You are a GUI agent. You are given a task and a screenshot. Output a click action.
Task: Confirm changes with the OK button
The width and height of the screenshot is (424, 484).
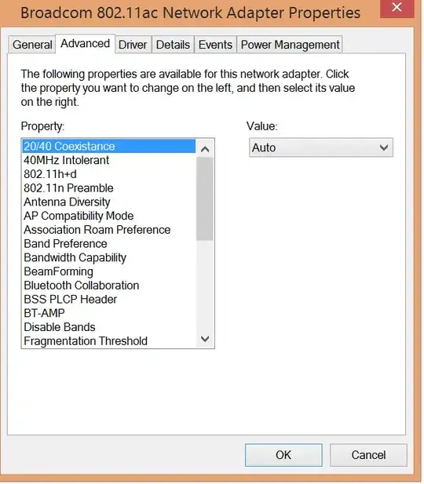point(283,455)
